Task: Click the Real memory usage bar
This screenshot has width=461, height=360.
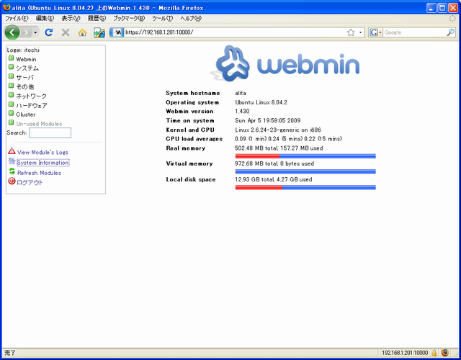Action: [305, 156]
